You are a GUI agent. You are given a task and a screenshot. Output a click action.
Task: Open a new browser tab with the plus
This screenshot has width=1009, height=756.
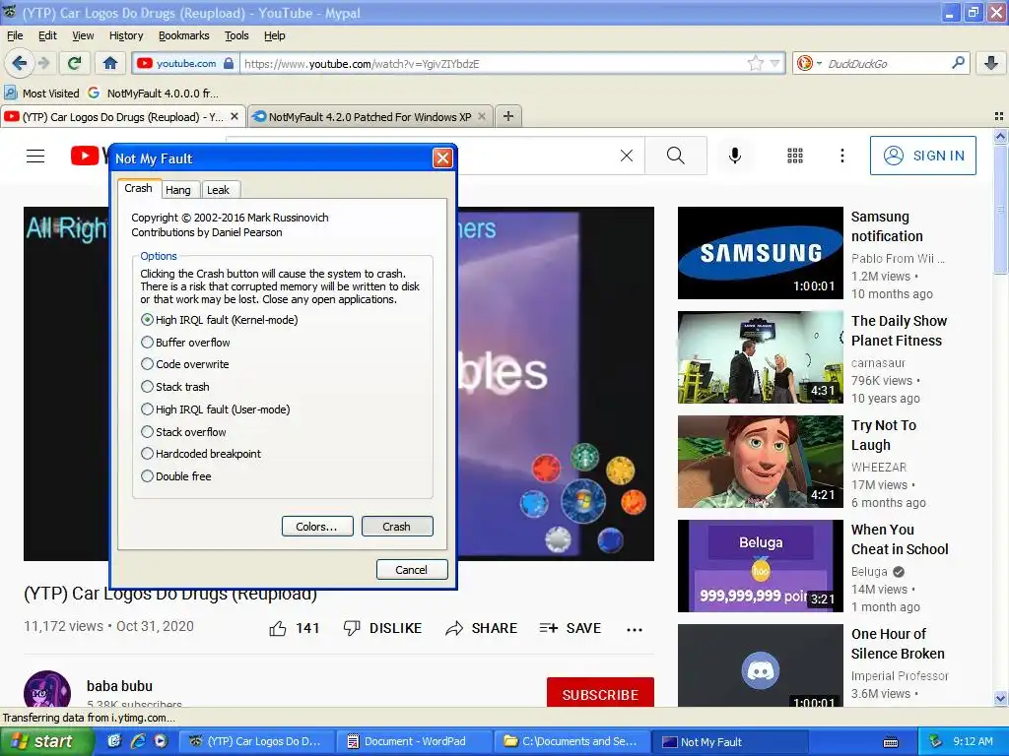508,116
